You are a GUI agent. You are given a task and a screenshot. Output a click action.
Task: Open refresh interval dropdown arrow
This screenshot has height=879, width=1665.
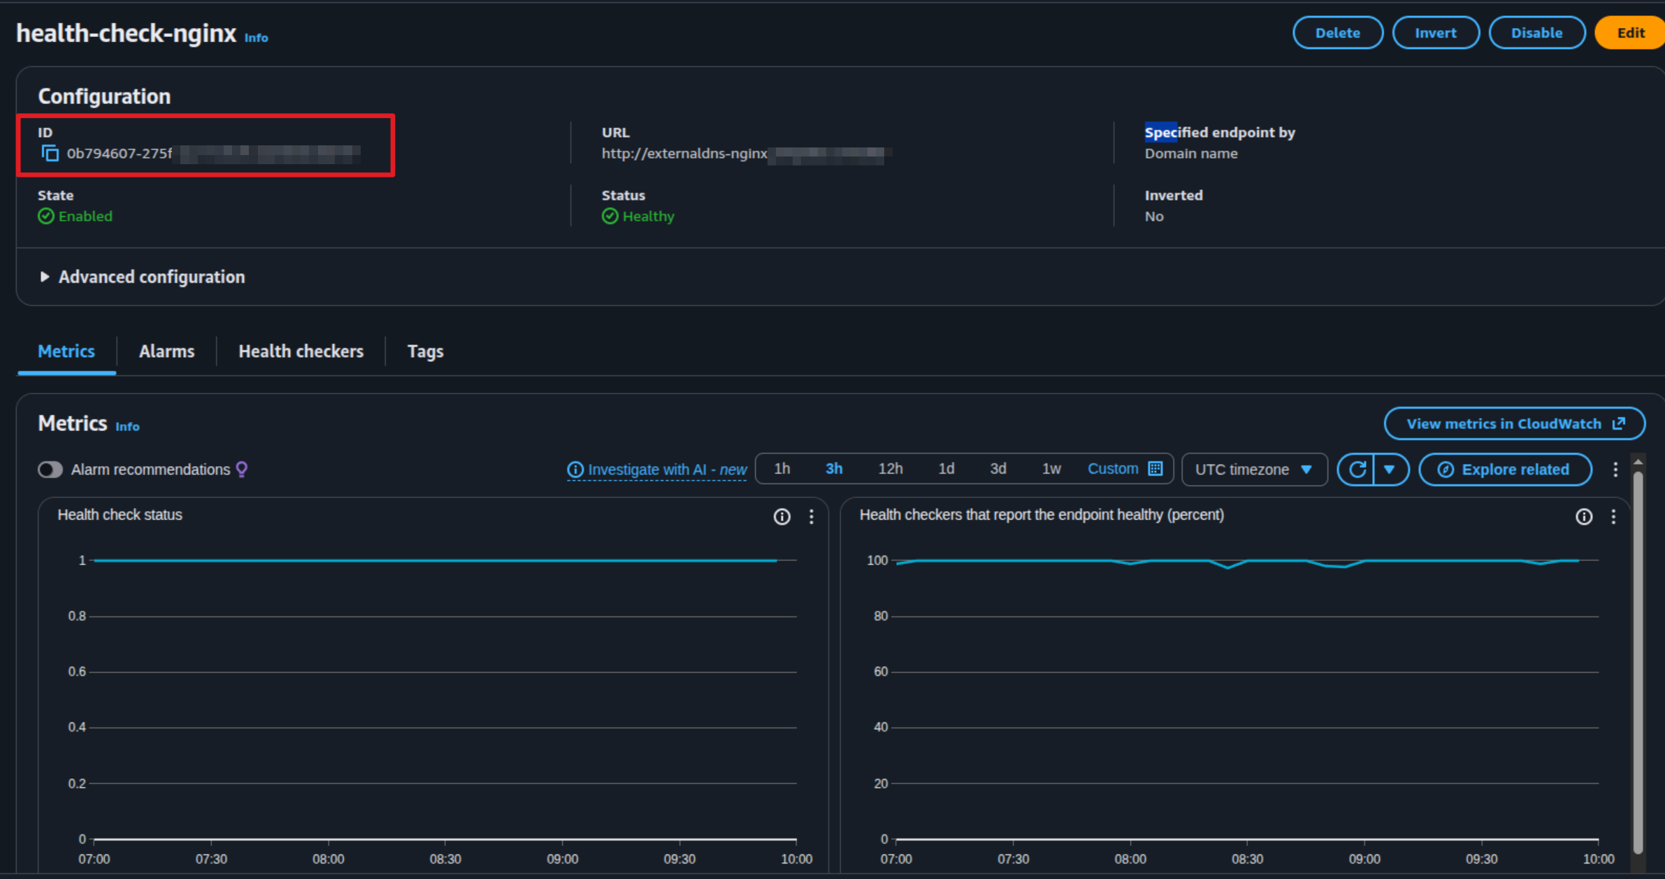[x=1390, y=470]
